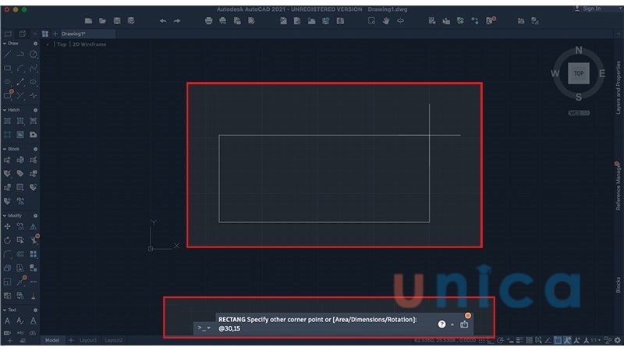
Task: Select the Circle tool in Draw panel
Action: pyautogui.click(x=34, y=55)
